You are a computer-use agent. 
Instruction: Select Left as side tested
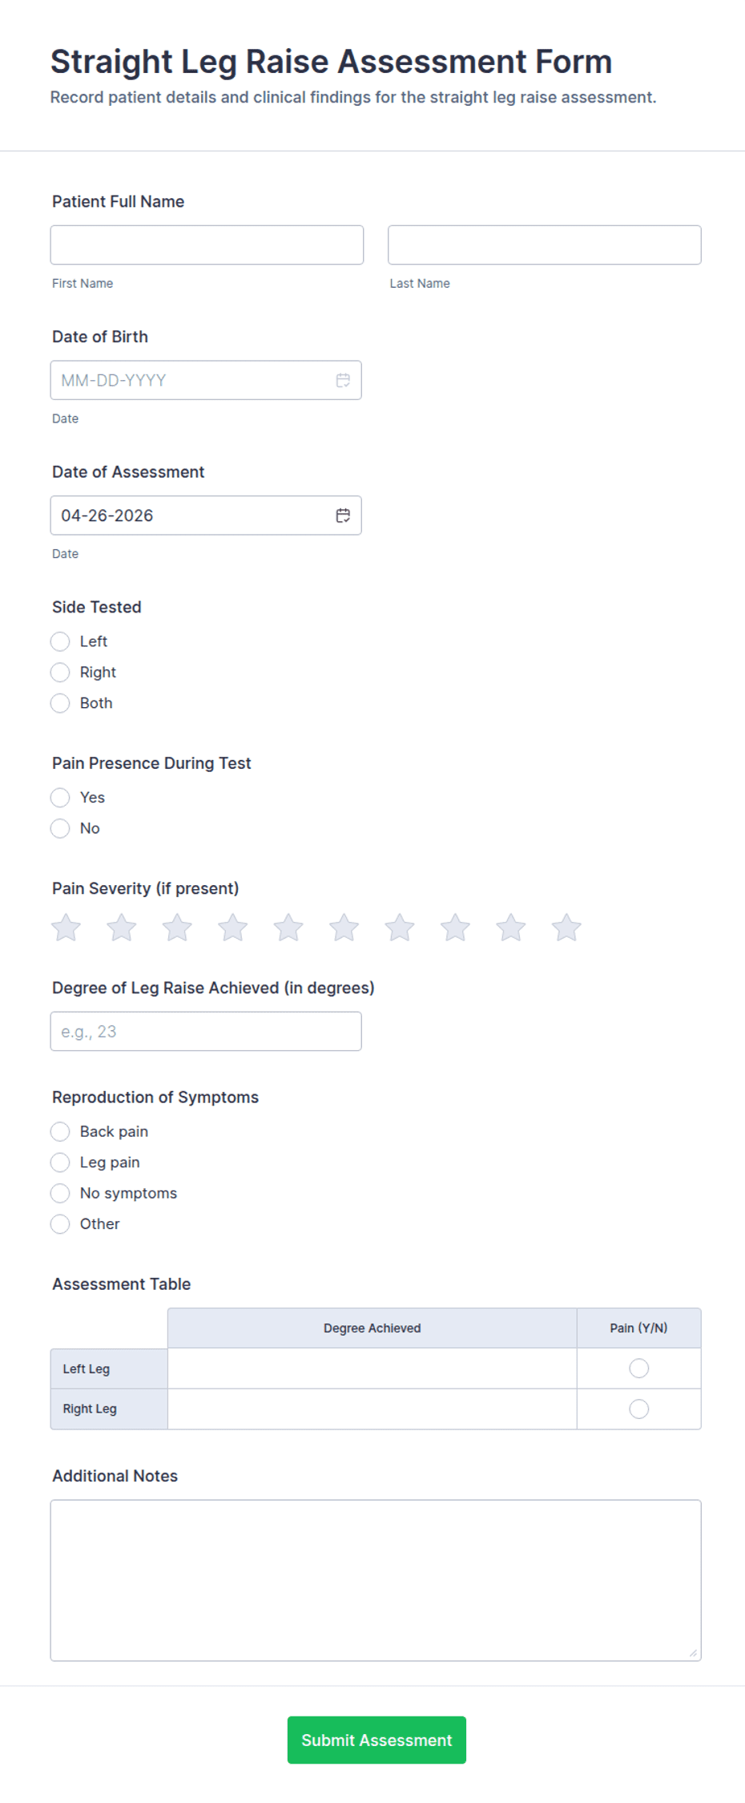click(x=60, y=641)
